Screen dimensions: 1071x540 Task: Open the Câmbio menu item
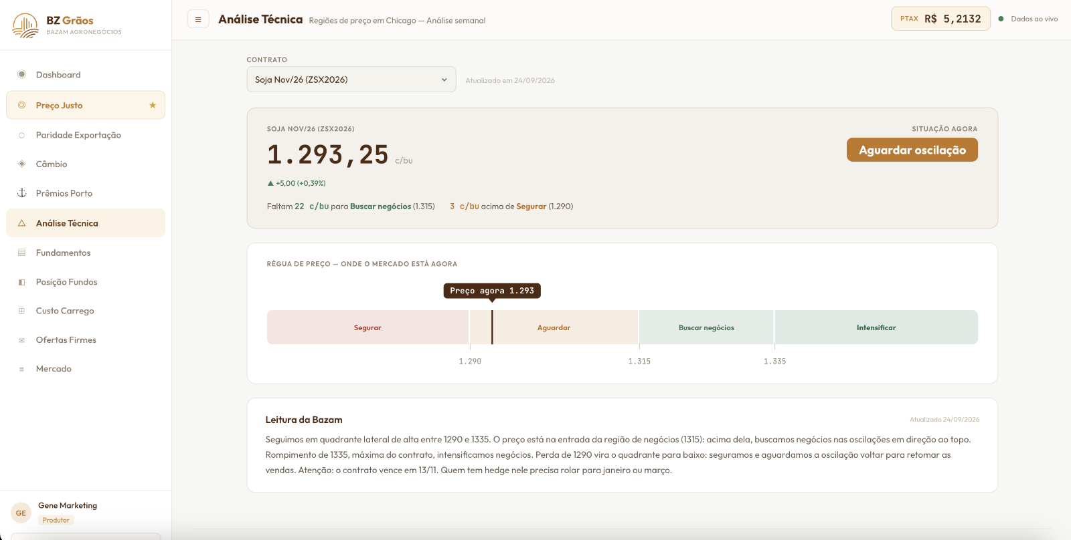(86, 164)
